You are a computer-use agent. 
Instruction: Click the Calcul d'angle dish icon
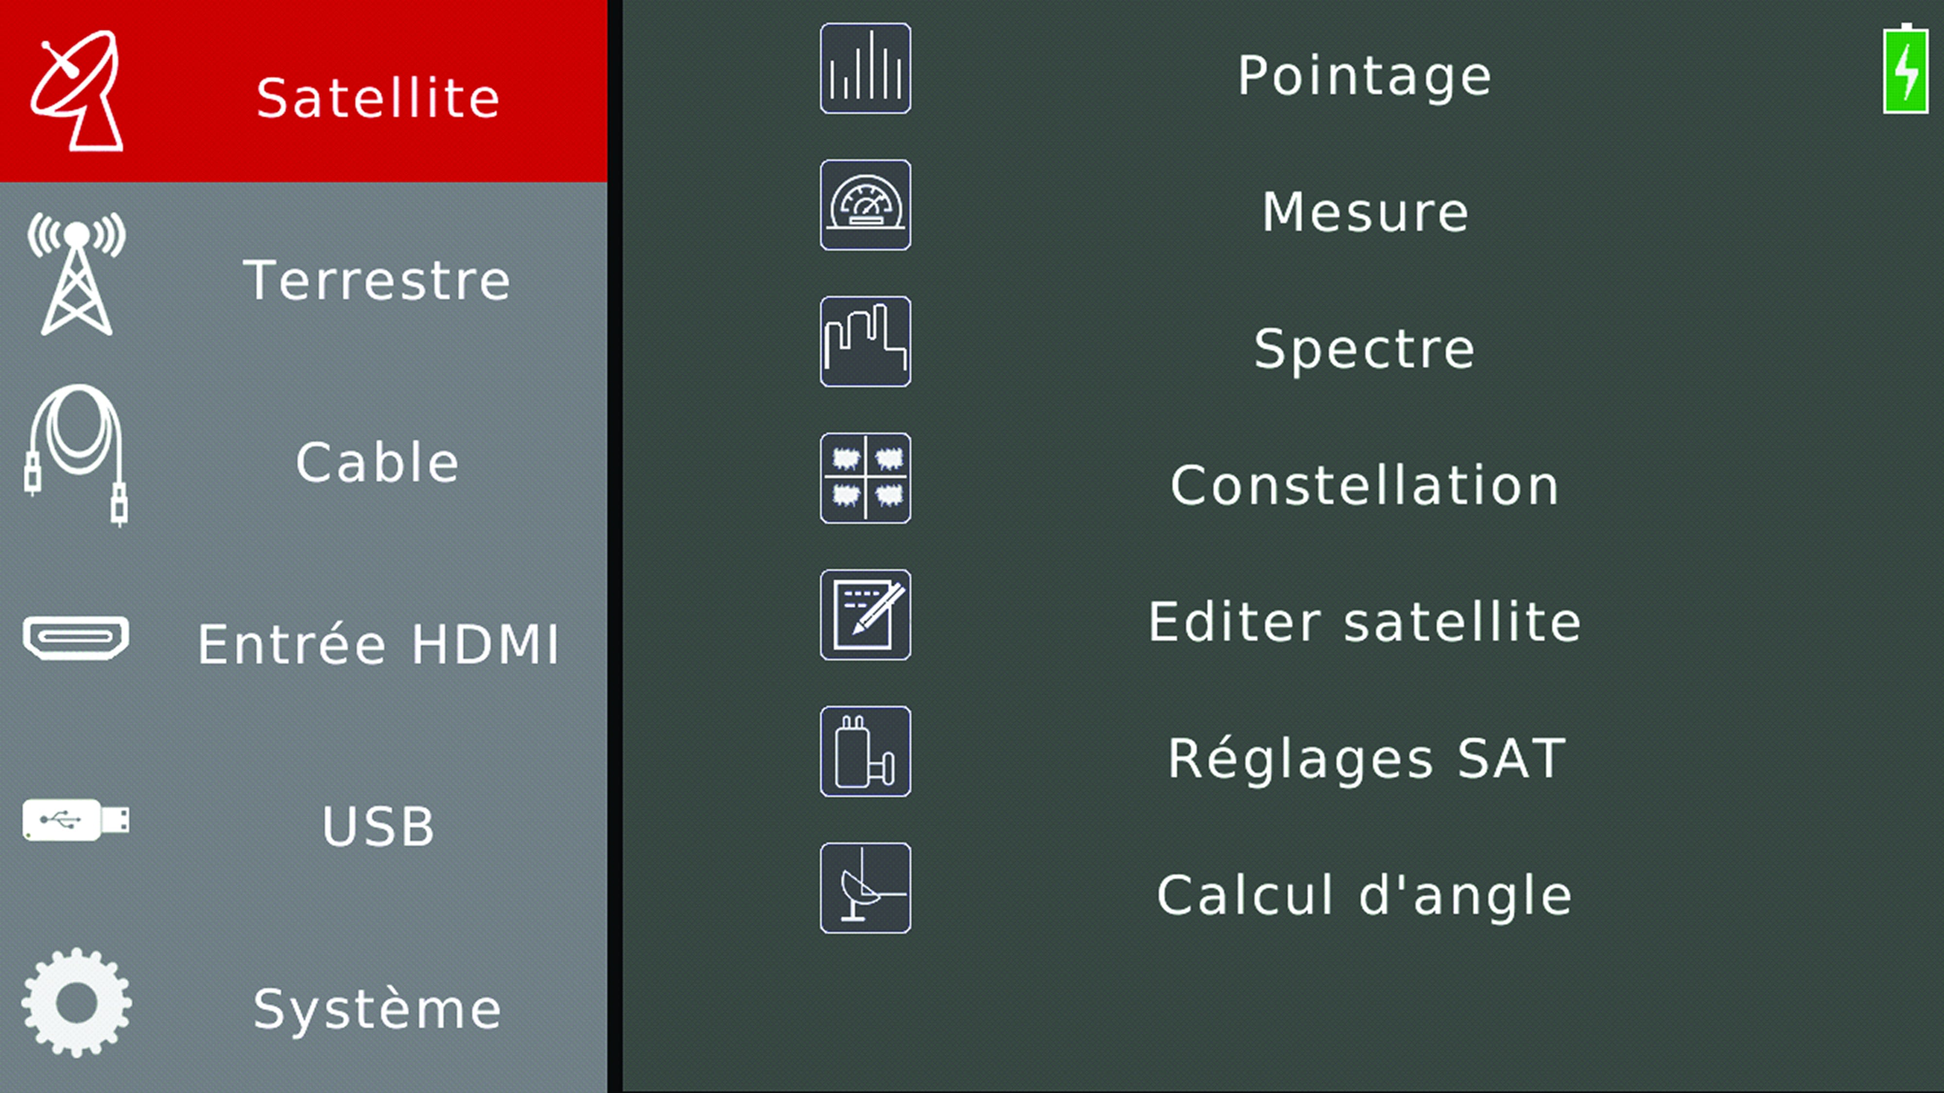[x=865, y=888]
